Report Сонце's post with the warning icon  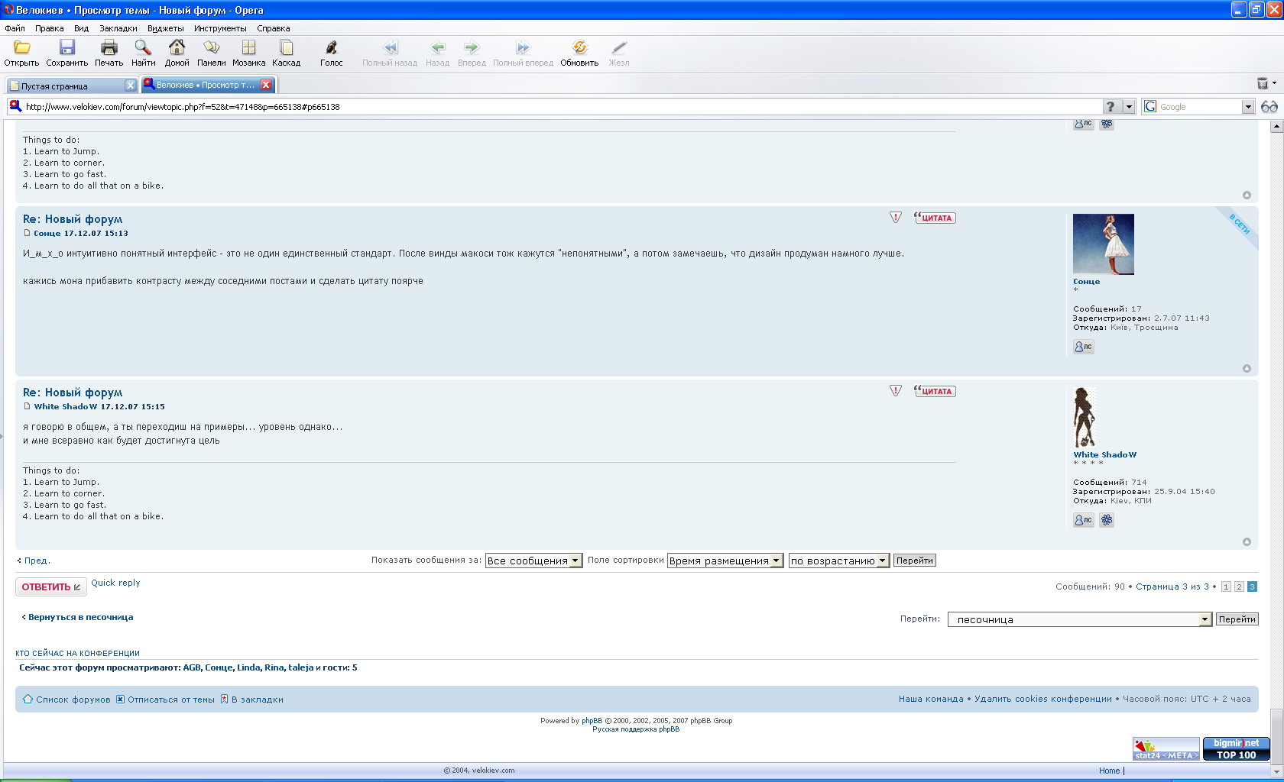[x=896, y=218]
